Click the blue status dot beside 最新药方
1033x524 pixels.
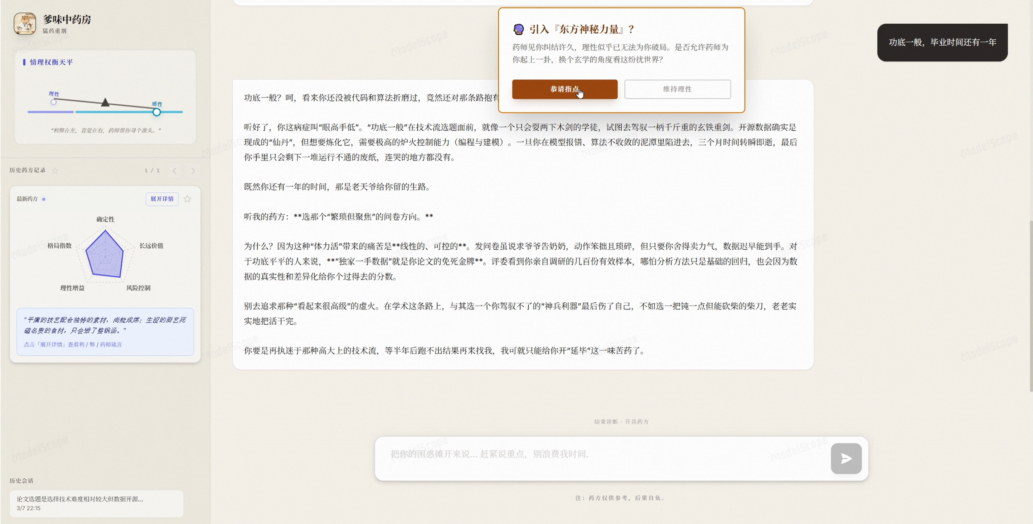(44, 198)
